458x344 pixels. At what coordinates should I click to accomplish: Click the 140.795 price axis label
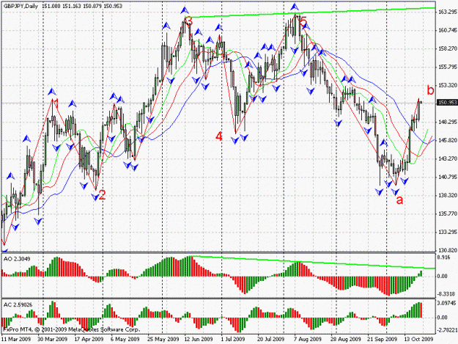click(x=447, y=177)
